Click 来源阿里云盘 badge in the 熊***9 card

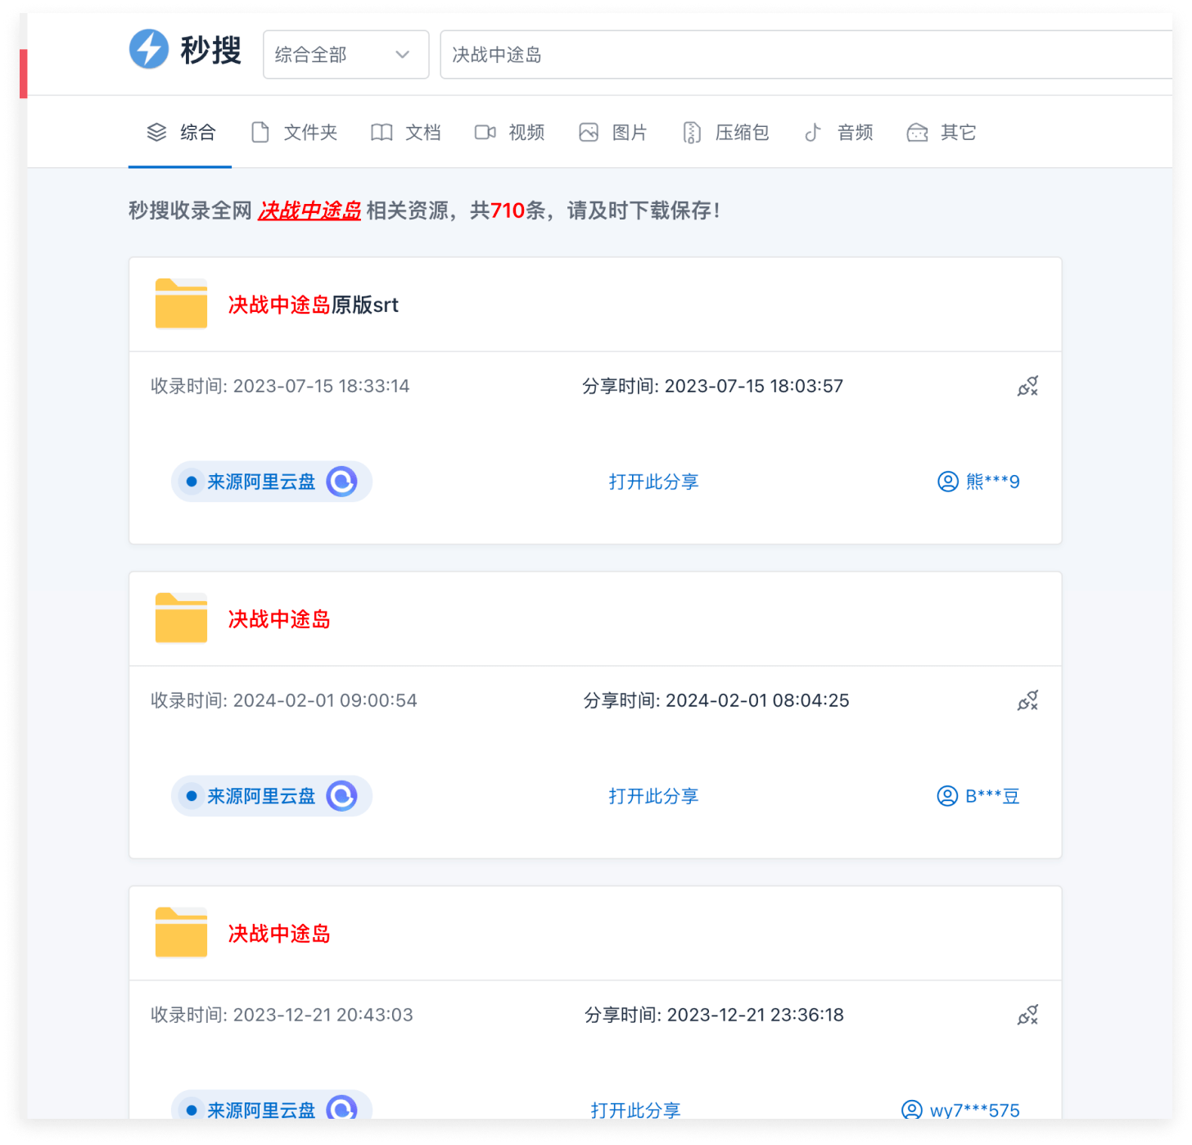coord(271,482)
